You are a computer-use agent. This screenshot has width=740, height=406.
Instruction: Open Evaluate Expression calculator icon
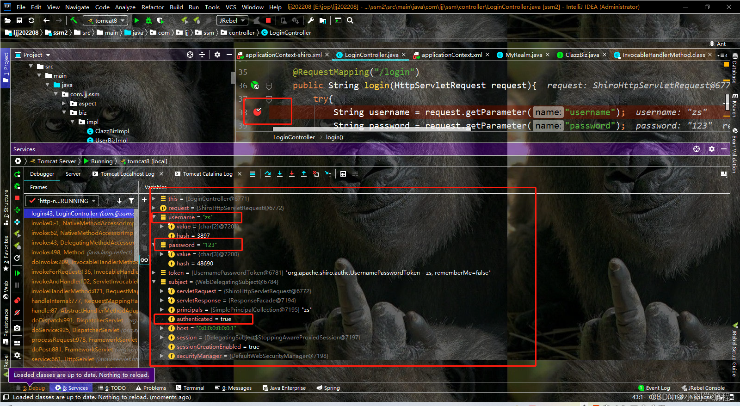[x=343, y=174]
